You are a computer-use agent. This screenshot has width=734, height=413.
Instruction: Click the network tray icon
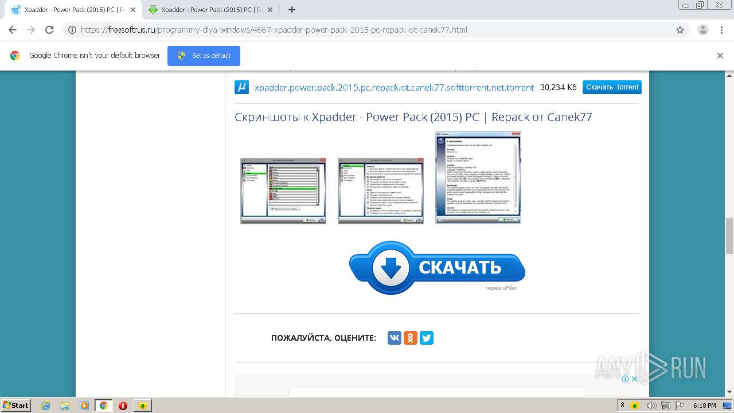click(x=666, y=406)
